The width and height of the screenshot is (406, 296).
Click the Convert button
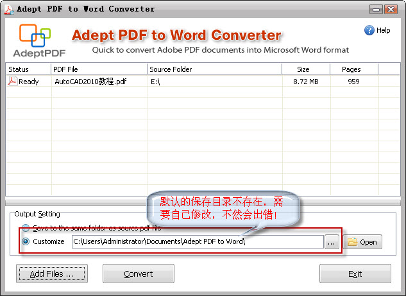(x=139, y=274)
